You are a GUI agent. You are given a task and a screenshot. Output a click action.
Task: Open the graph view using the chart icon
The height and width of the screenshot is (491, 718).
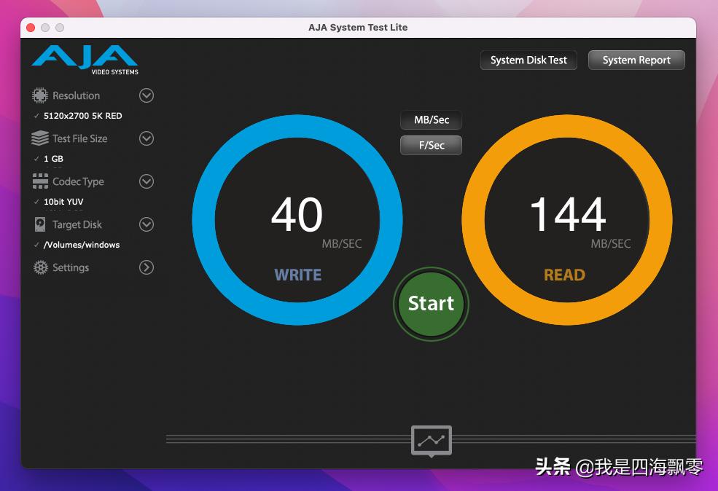pos(431,440)
